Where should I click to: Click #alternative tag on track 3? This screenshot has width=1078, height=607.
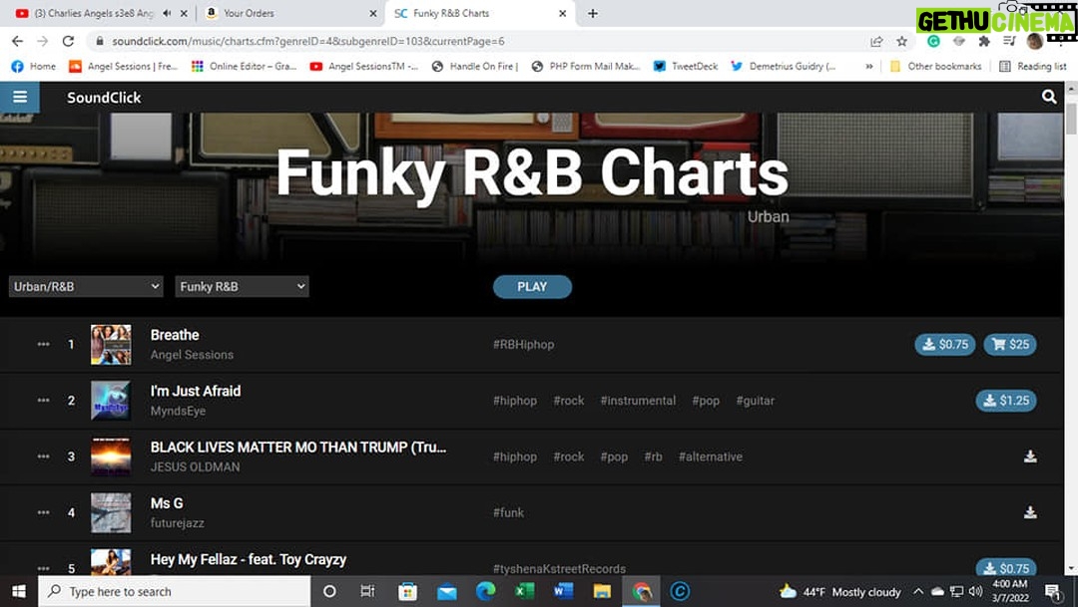tap(711, 455)
